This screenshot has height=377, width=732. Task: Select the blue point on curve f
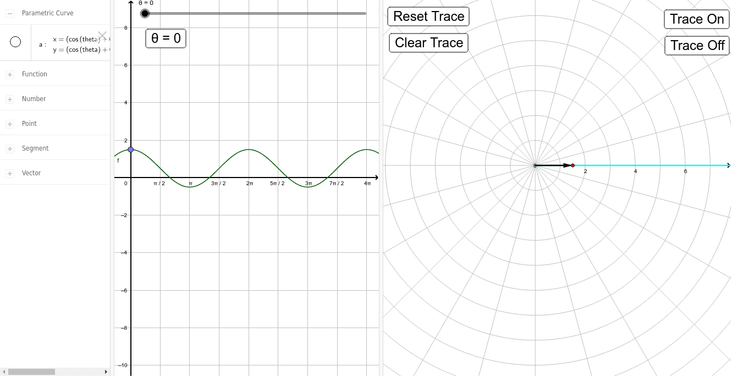(x=130, y=149)
